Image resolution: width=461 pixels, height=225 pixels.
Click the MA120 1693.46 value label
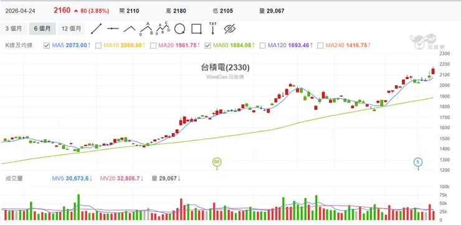tap(290, 45)
